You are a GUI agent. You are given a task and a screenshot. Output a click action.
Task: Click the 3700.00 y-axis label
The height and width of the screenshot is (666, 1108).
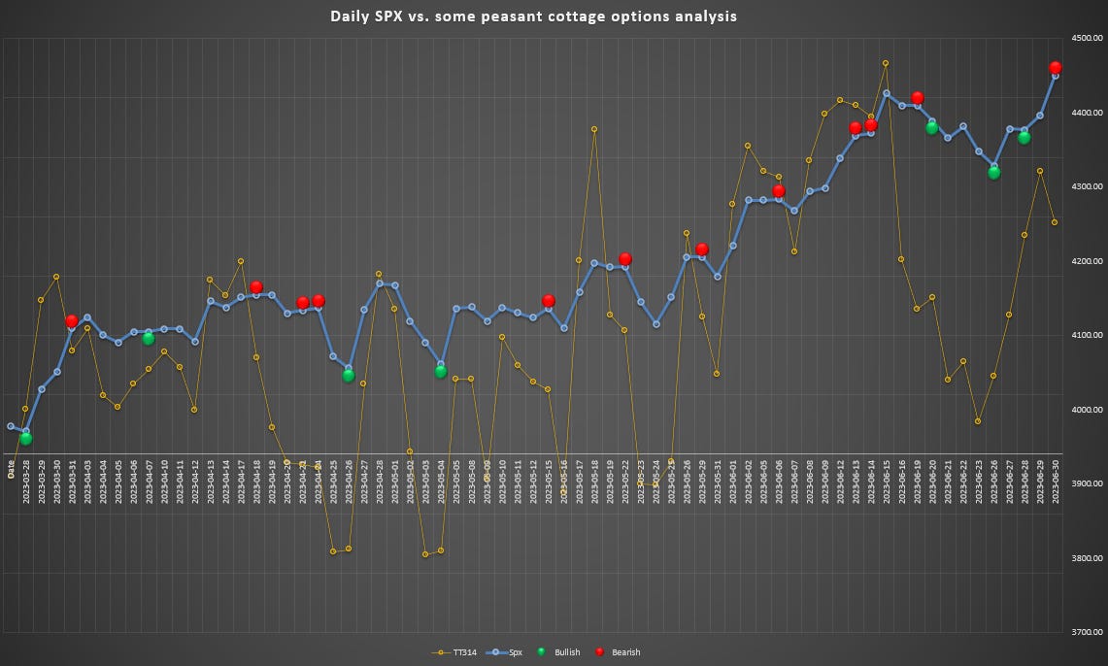[1087, 633]
